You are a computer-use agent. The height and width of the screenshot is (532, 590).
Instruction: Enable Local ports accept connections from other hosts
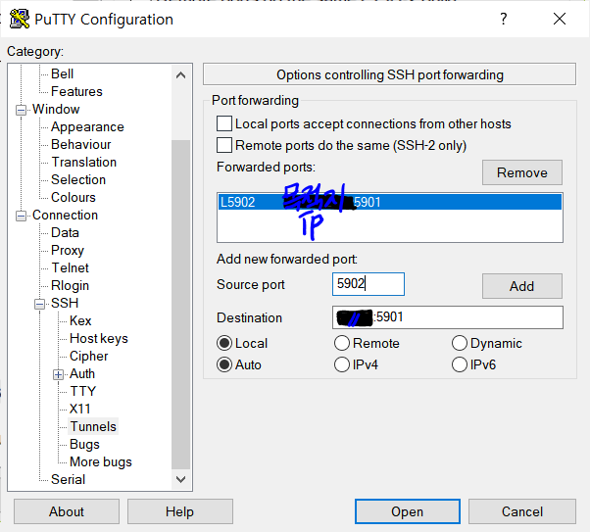224,123
